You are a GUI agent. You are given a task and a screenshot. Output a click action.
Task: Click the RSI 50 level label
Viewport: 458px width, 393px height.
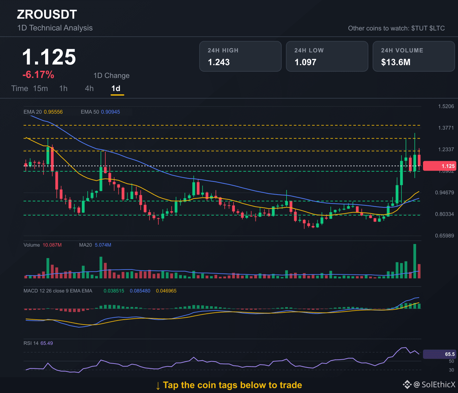click(x=451, y=361)
